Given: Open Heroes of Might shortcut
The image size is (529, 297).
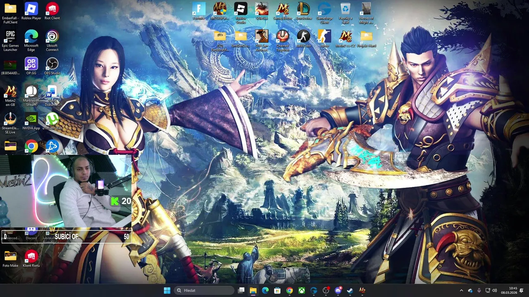Looking at the screenshot, I should (366, 13).
